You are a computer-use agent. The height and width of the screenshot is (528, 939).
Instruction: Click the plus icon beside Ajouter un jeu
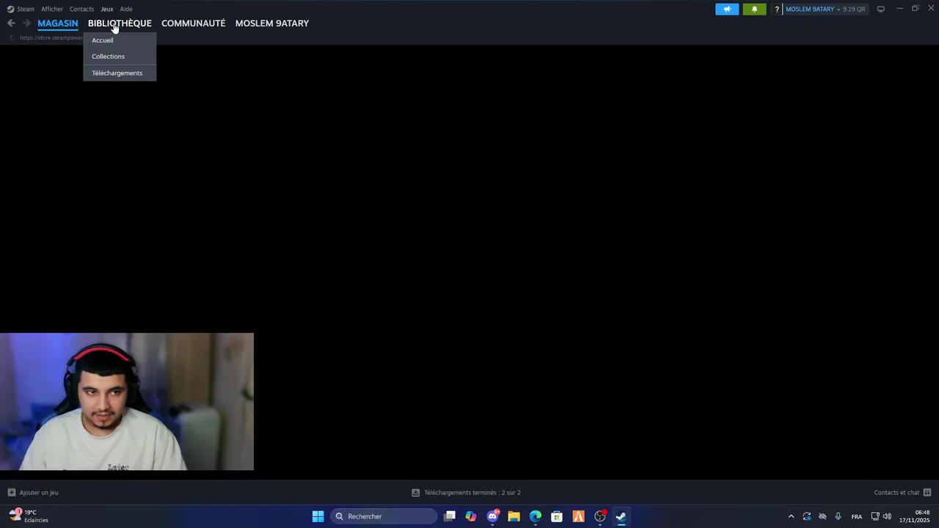pos(11,493)
